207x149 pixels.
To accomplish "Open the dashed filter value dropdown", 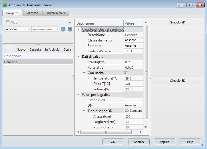I will click(57, 29).
